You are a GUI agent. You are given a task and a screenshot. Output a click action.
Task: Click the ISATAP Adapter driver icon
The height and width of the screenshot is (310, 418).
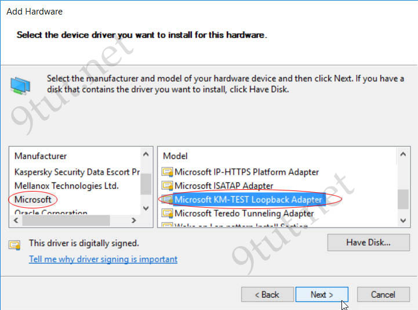coord(168,186)
